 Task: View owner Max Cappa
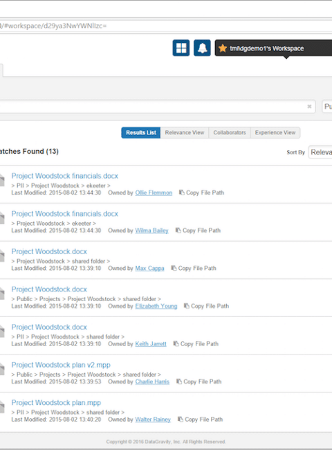click(149, 268)
